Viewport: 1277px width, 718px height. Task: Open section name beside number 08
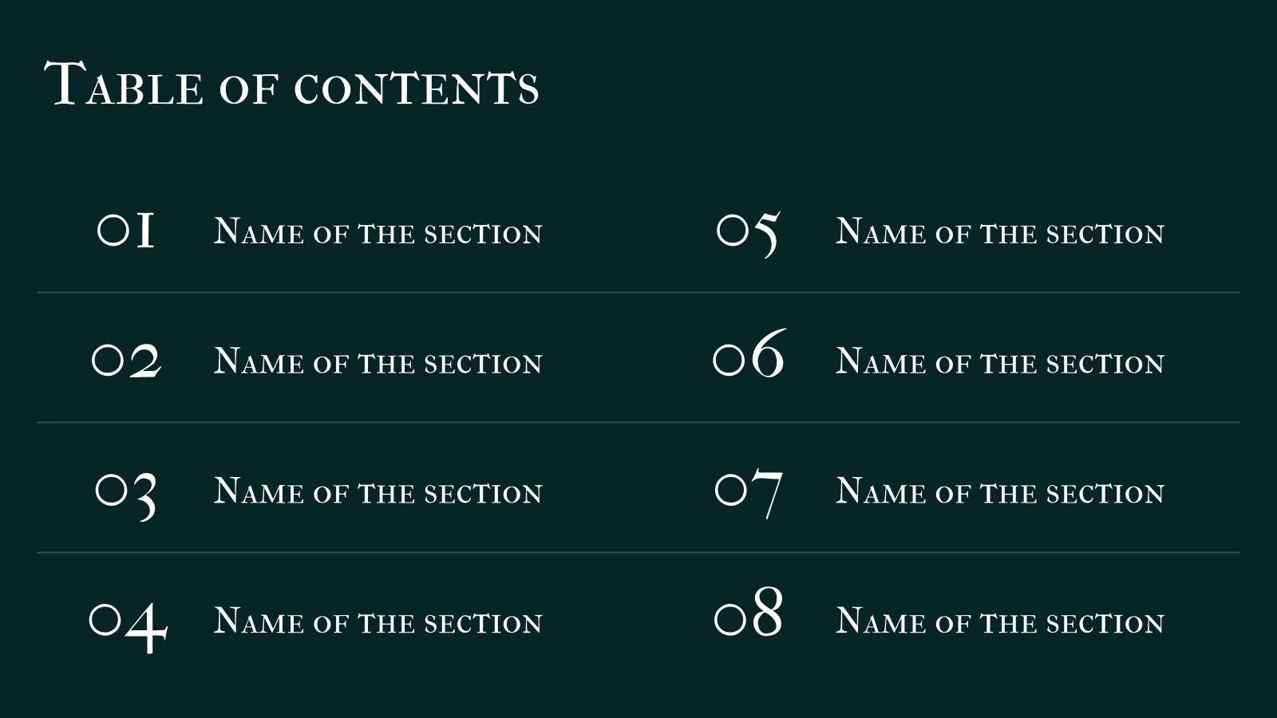[x=1000, y=621]
